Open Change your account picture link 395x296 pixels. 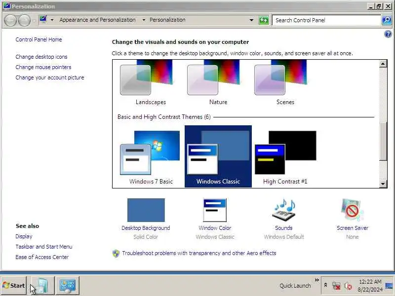50,77
